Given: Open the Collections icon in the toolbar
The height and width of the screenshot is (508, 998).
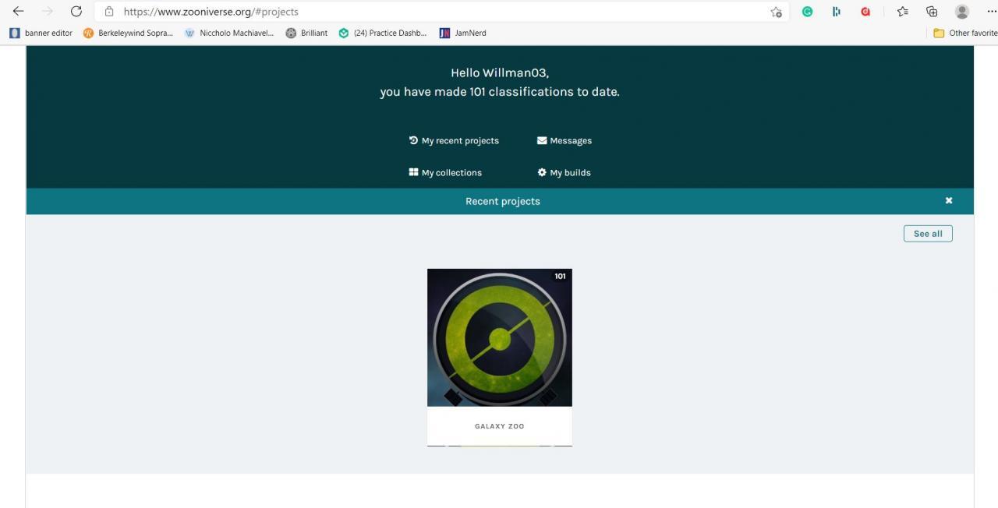Looking at the screenshot, I should pyautogui.click(x=932, y=12).
